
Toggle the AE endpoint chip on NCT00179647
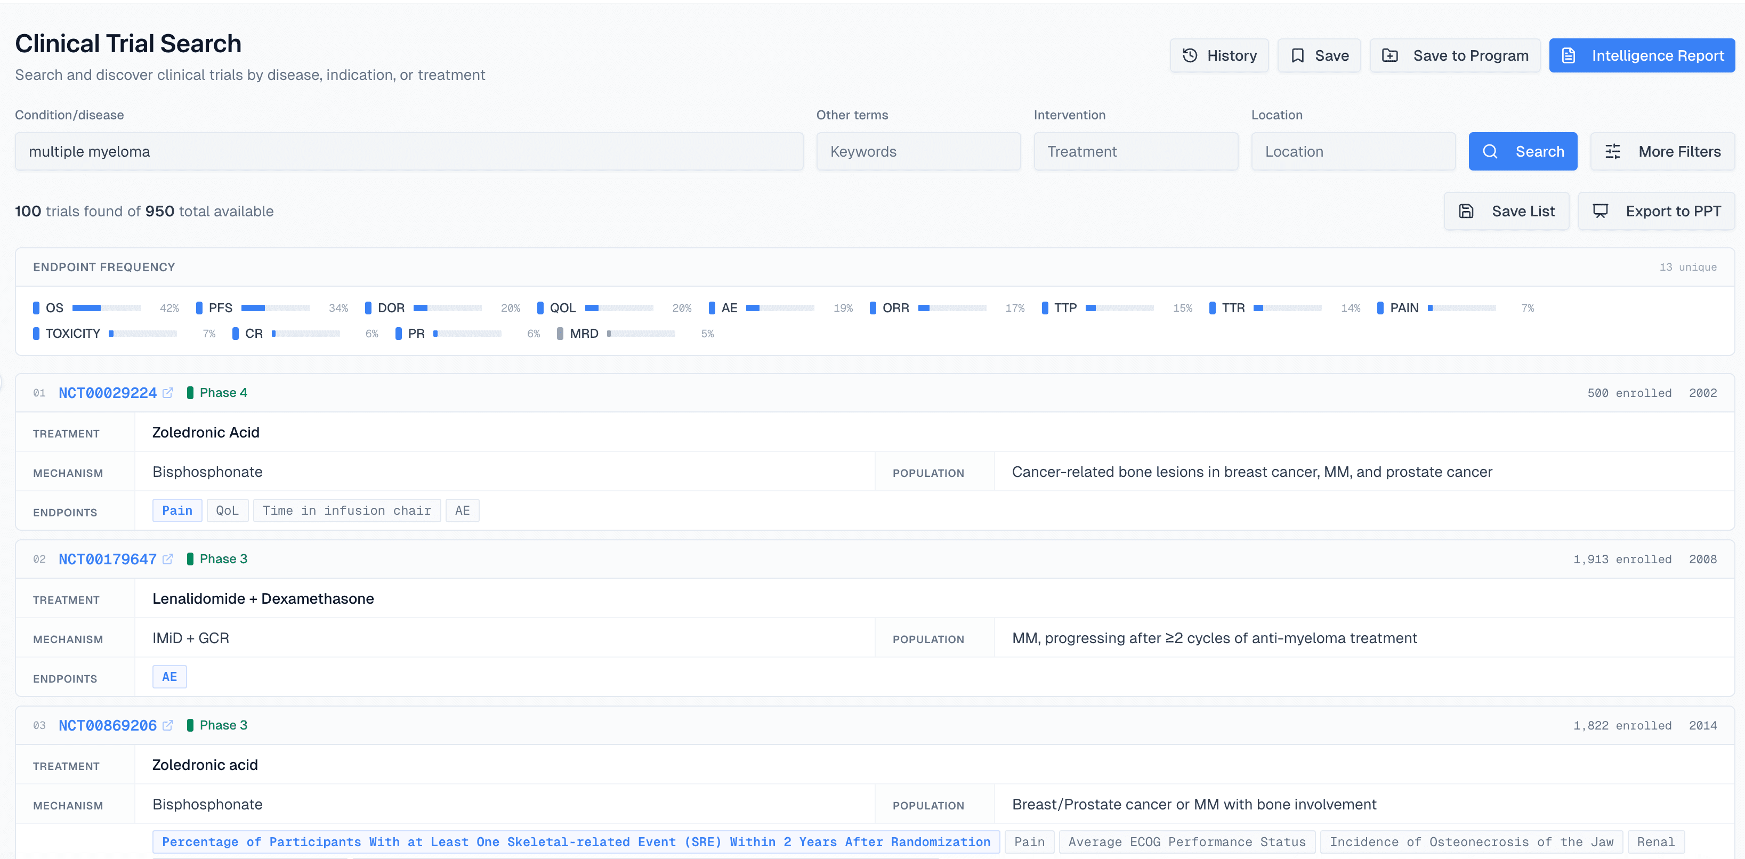click(169, 676)
